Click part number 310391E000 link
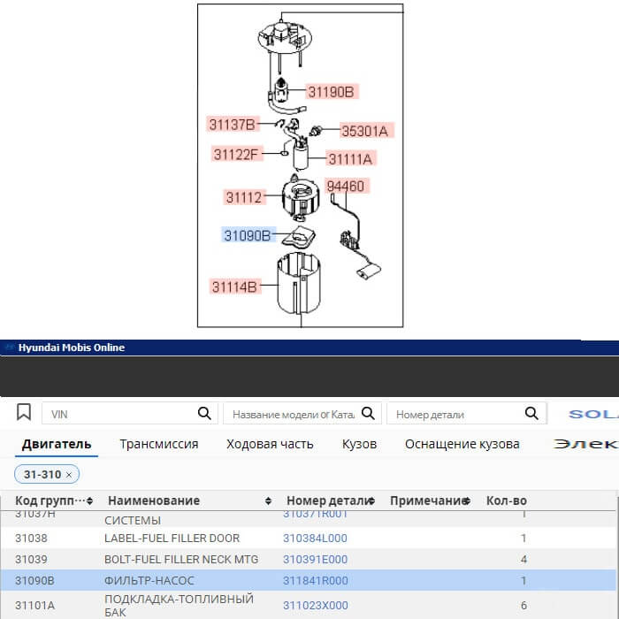 [x=315, y=560]
